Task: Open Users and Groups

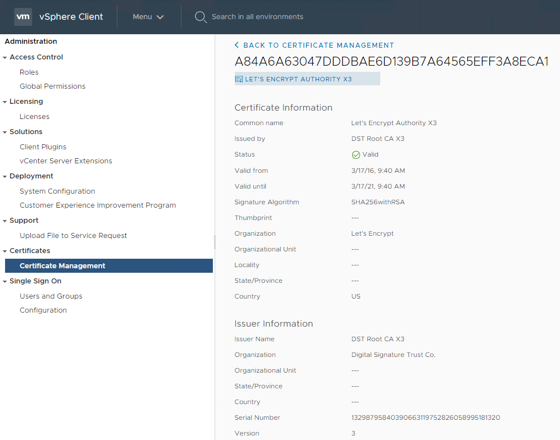Action: click(51, 296)
